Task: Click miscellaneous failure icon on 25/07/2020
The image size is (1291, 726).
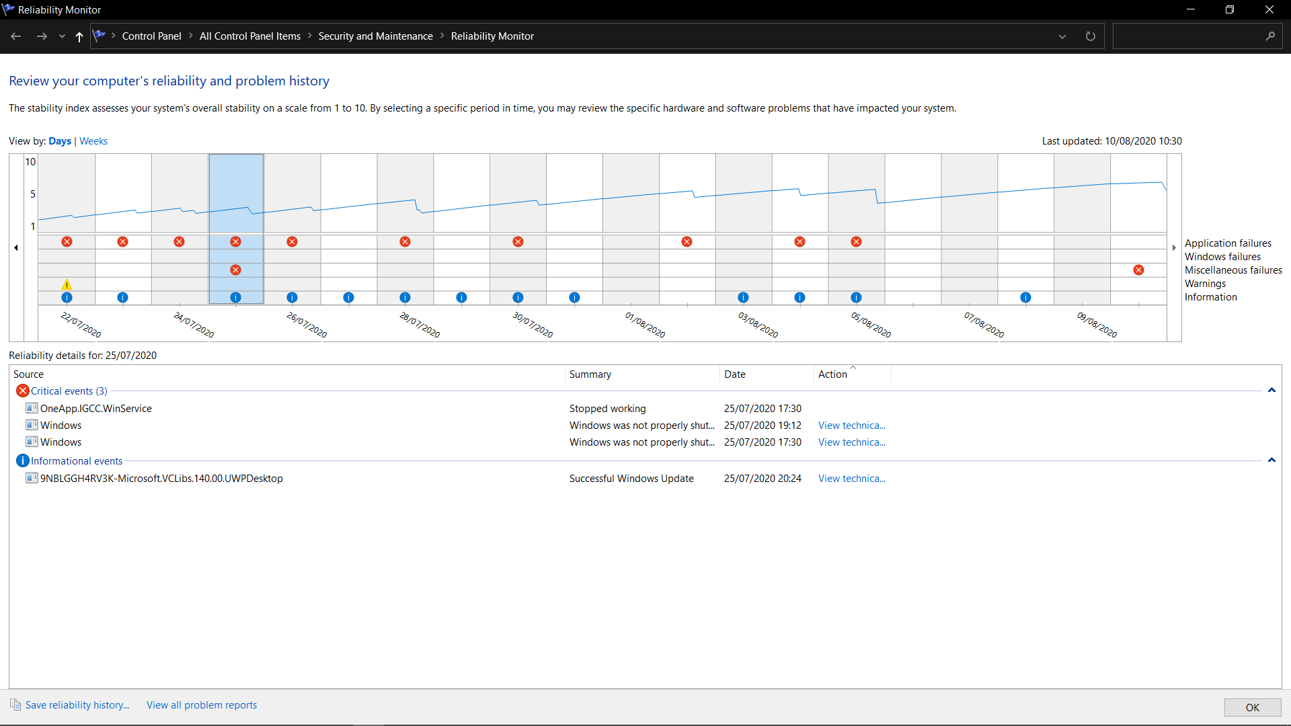Action: [235, 270]
